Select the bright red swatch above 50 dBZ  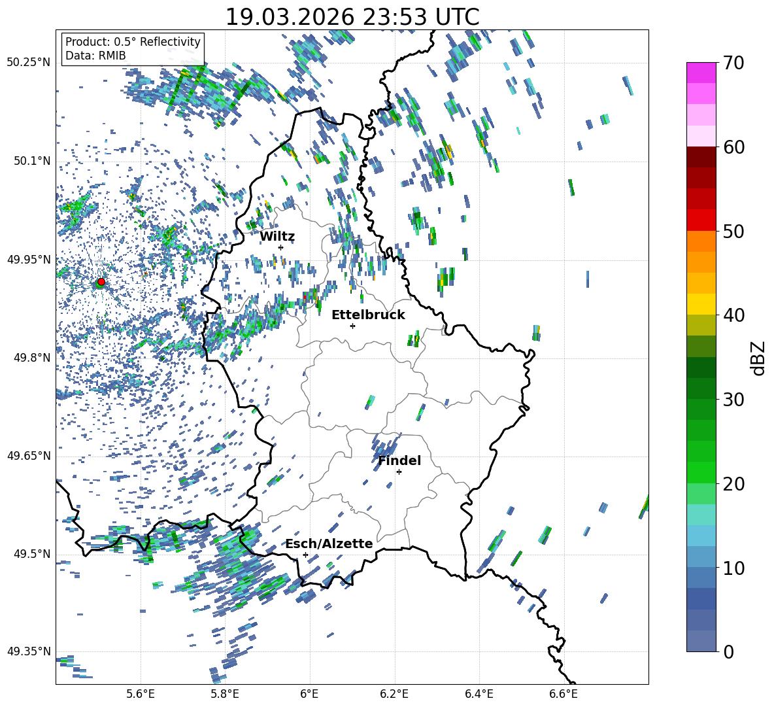tap(701, 220)
